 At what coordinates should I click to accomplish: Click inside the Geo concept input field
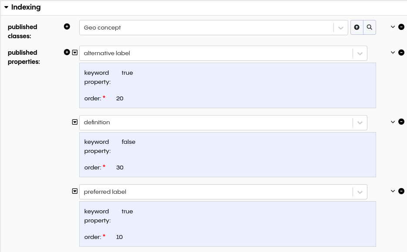(x=196, y=27)
